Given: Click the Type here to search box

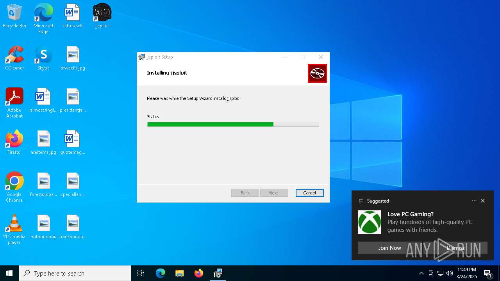Looking at the screenshot, I should click(75, 273).
